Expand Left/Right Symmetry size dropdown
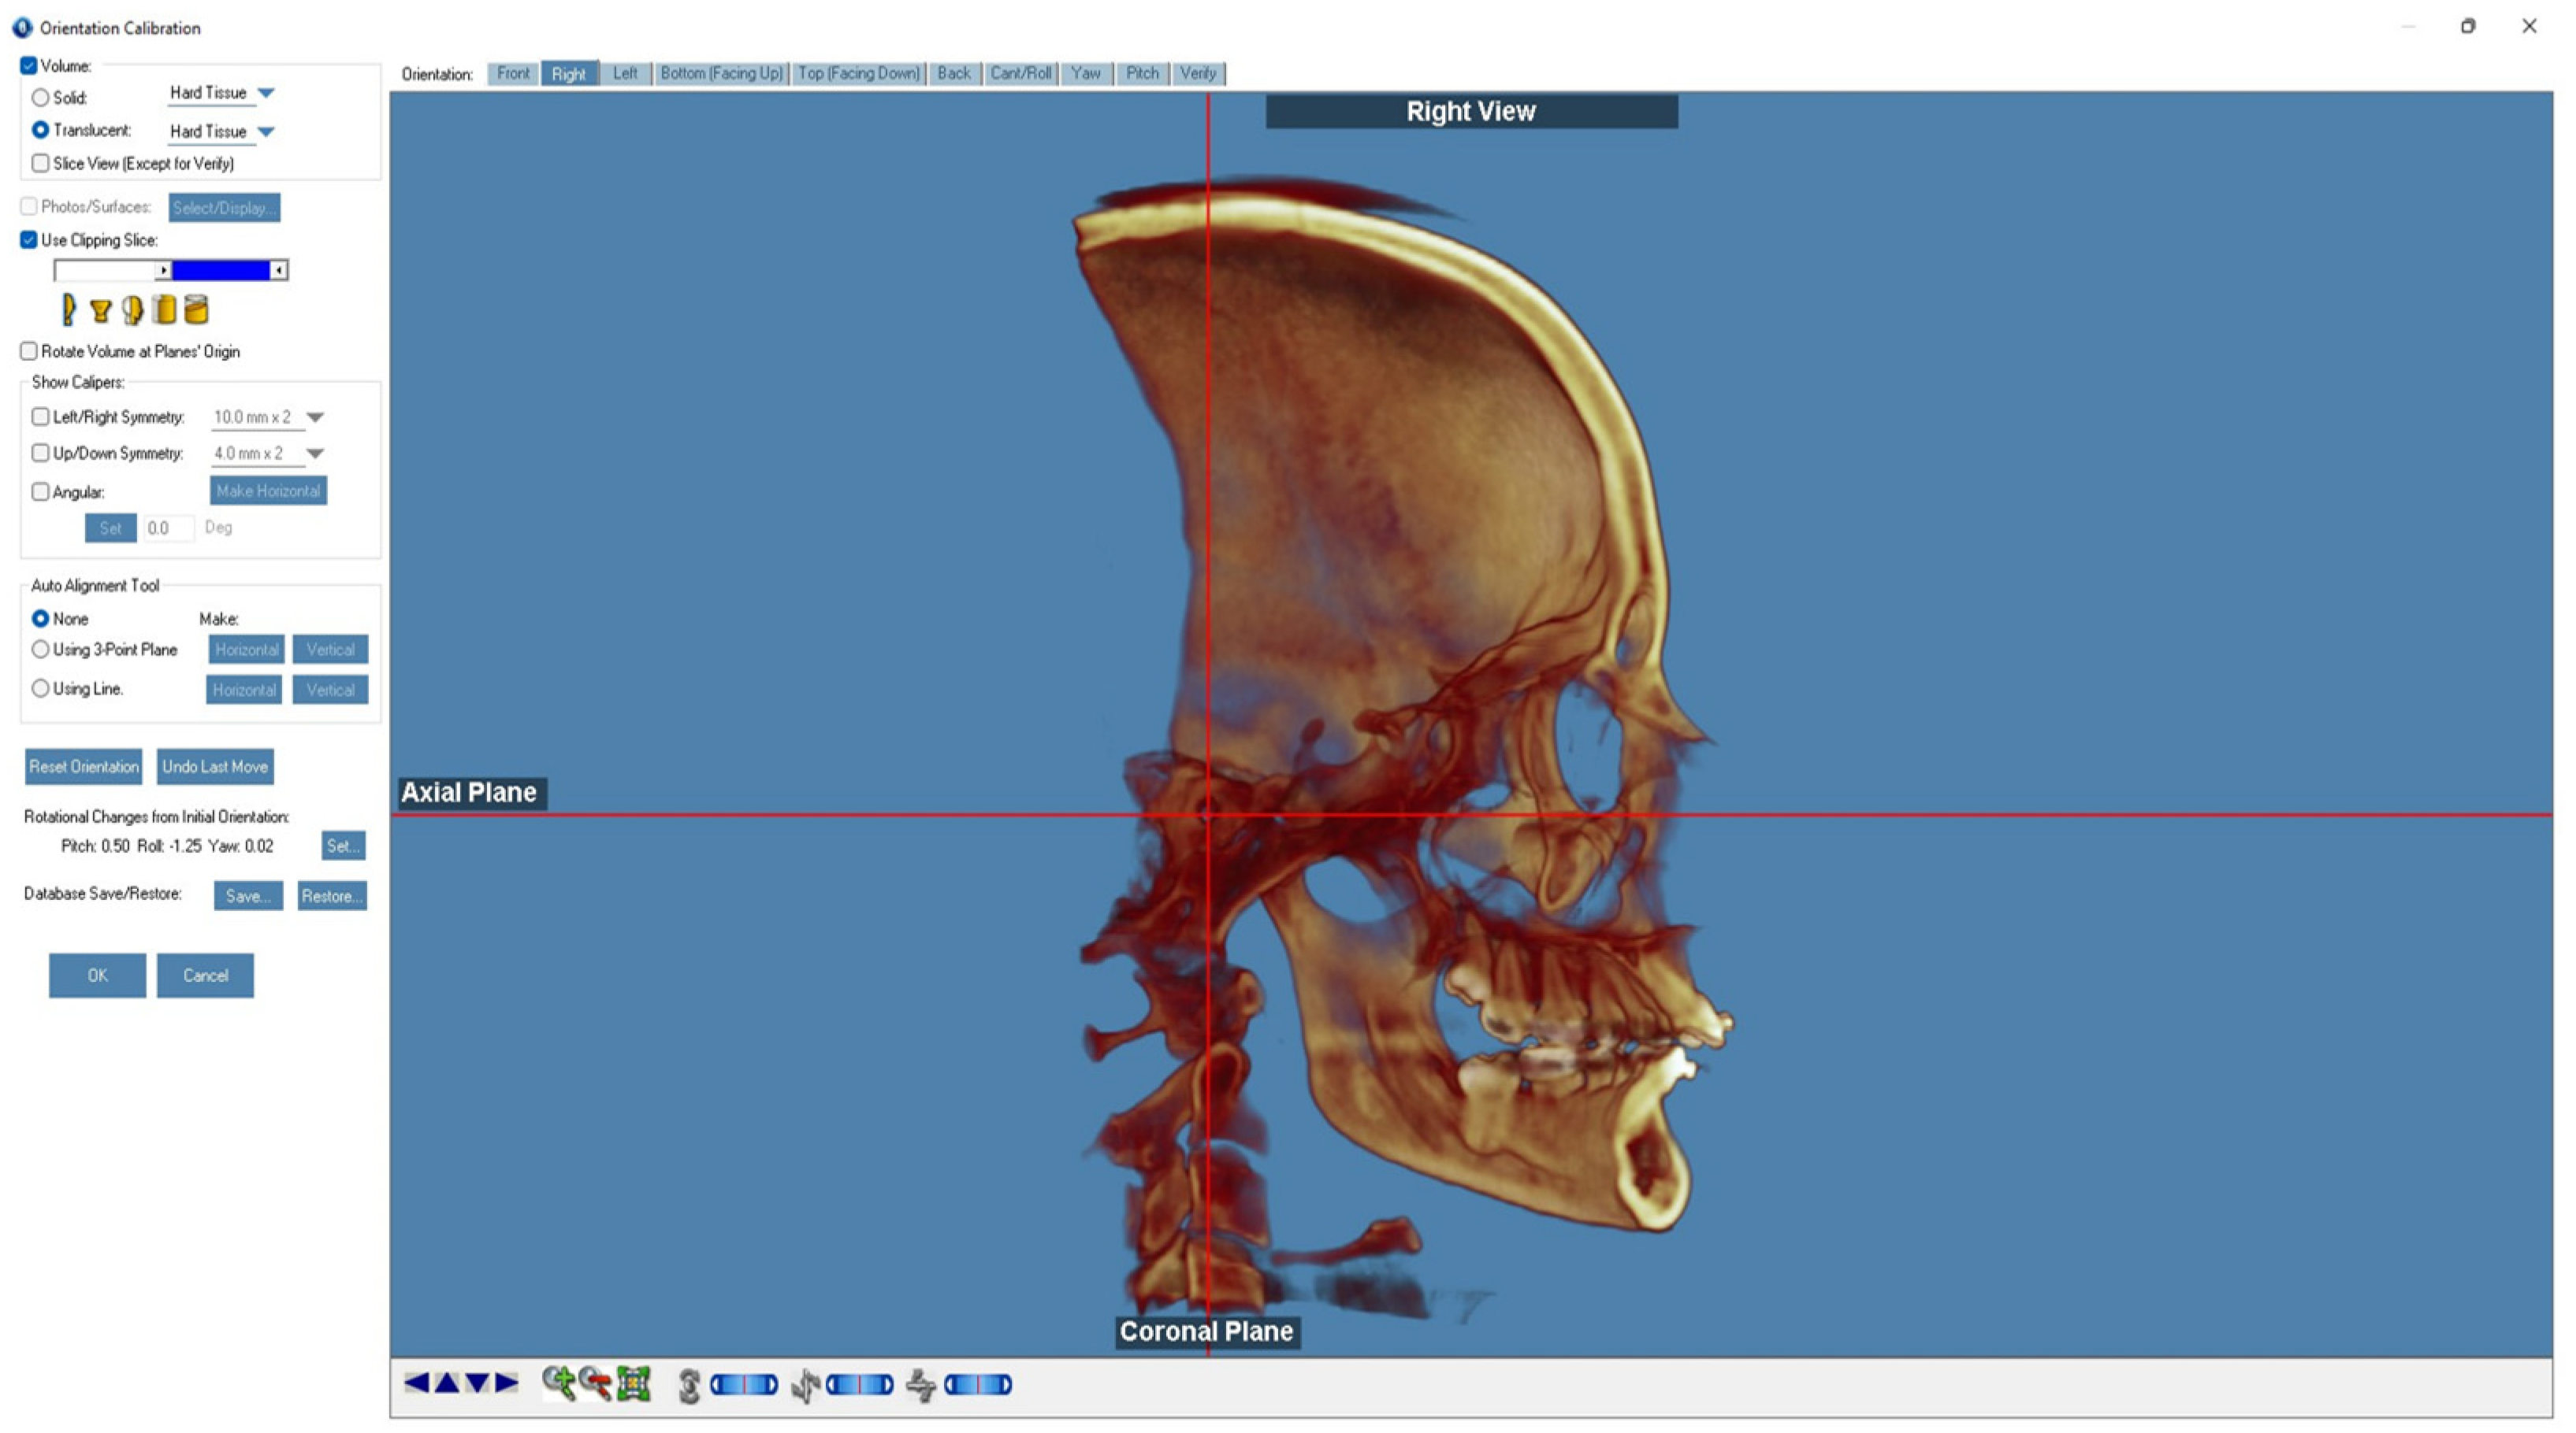The image size is (2576, 1433). [315, 418]
